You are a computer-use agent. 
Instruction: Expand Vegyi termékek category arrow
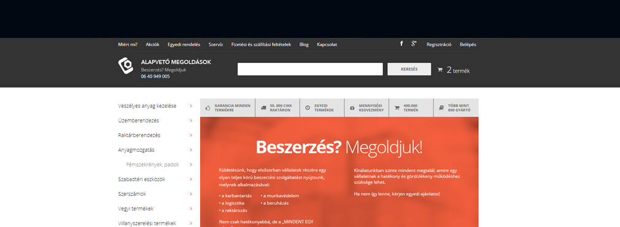(x=191, y=209)
